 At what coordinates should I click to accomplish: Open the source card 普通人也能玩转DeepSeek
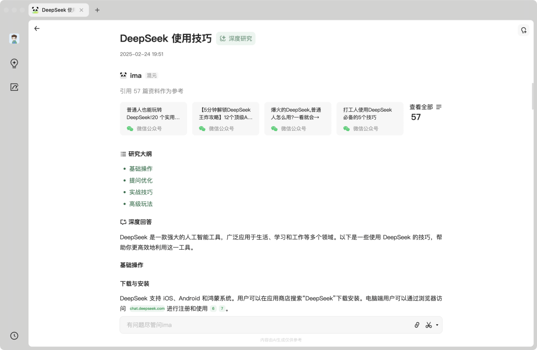[154, 119]
